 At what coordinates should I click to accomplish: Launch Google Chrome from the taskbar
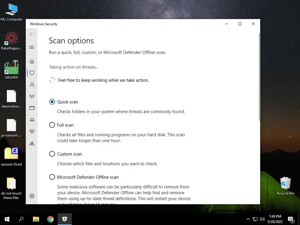coord(50,219)
